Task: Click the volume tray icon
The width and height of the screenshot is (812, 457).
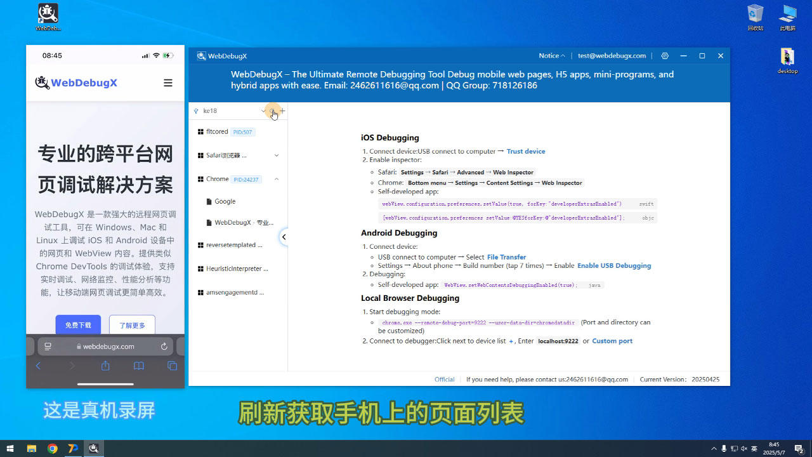Action: (745, 449)
